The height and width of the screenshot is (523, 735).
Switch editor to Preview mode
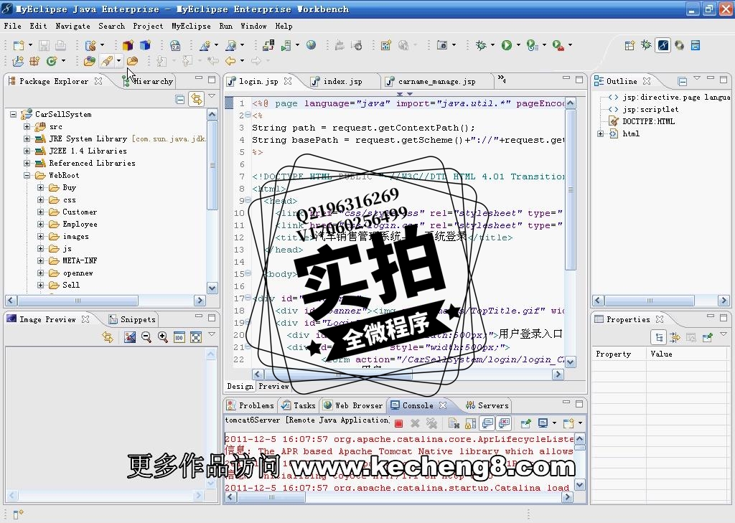click(x=273, y=386)
